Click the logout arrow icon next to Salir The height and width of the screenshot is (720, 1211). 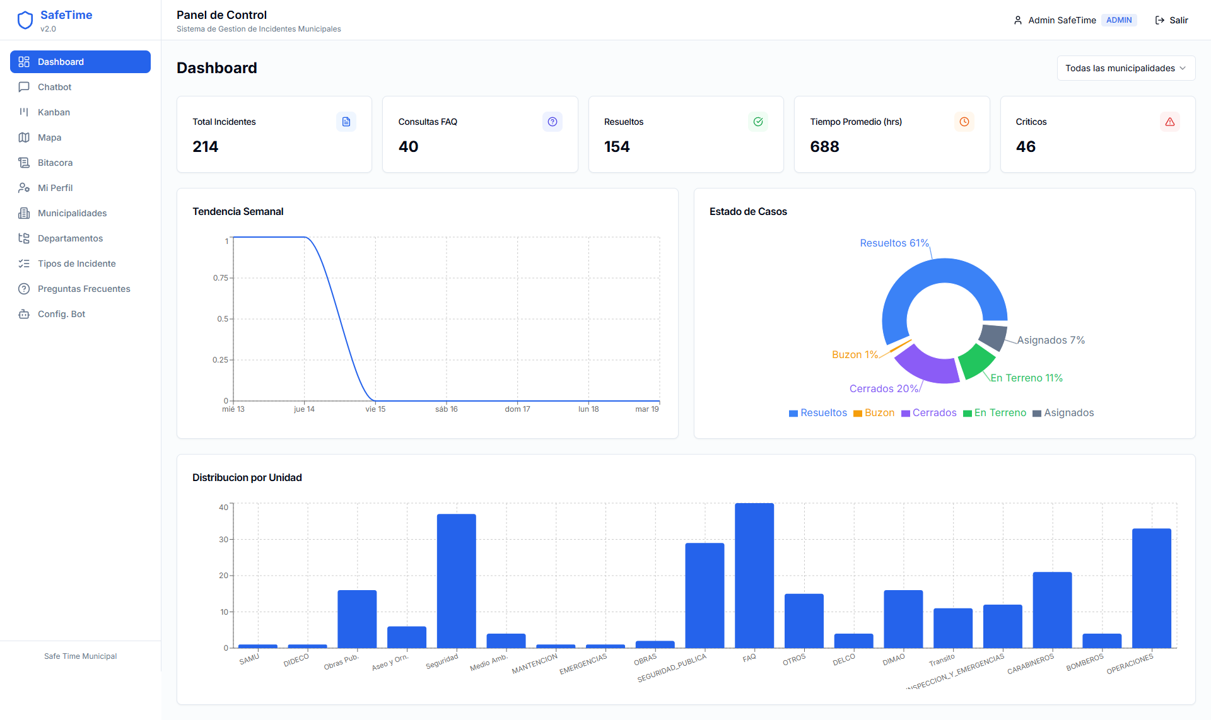(1160, 20)
